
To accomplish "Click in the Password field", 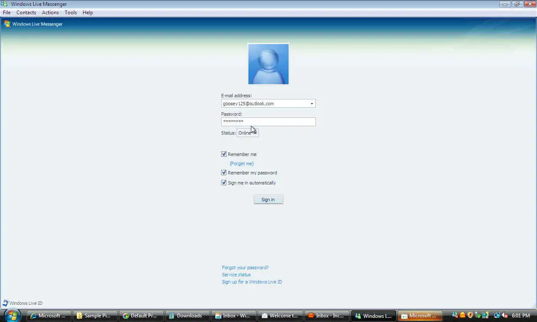I will (x=268, y=122).
